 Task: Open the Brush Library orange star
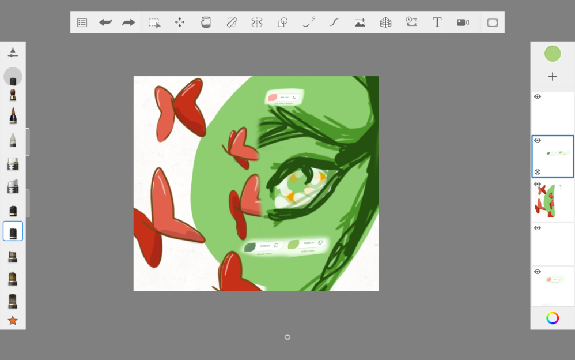pos(13,321)
